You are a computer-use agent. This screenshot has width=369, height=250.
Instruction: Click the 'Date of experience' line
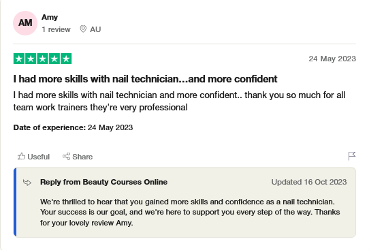tap(73, 127)
